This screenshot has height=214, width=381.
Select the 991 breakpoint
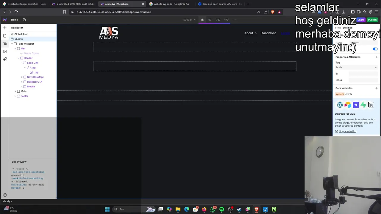pyautogui.click(x=210, y=20)
